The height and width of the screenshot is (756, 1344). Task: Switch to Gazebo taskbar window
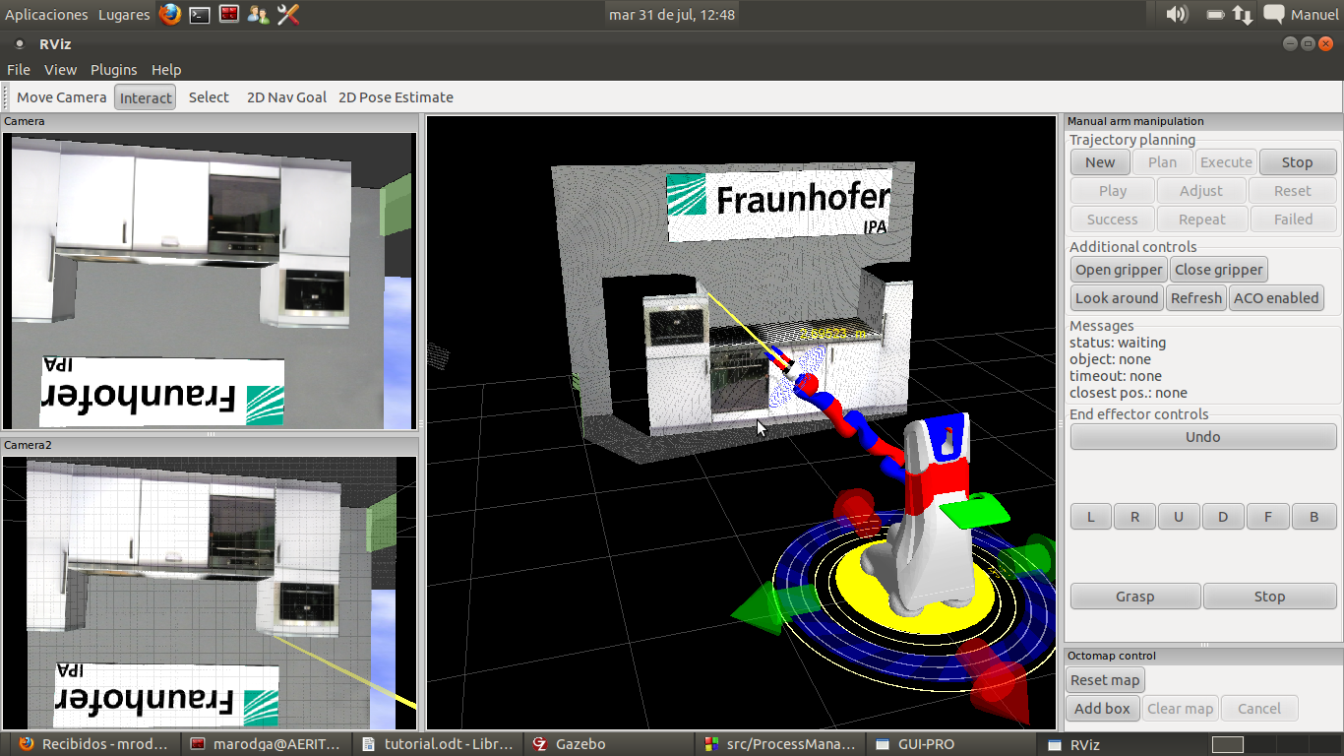(610, 744)
